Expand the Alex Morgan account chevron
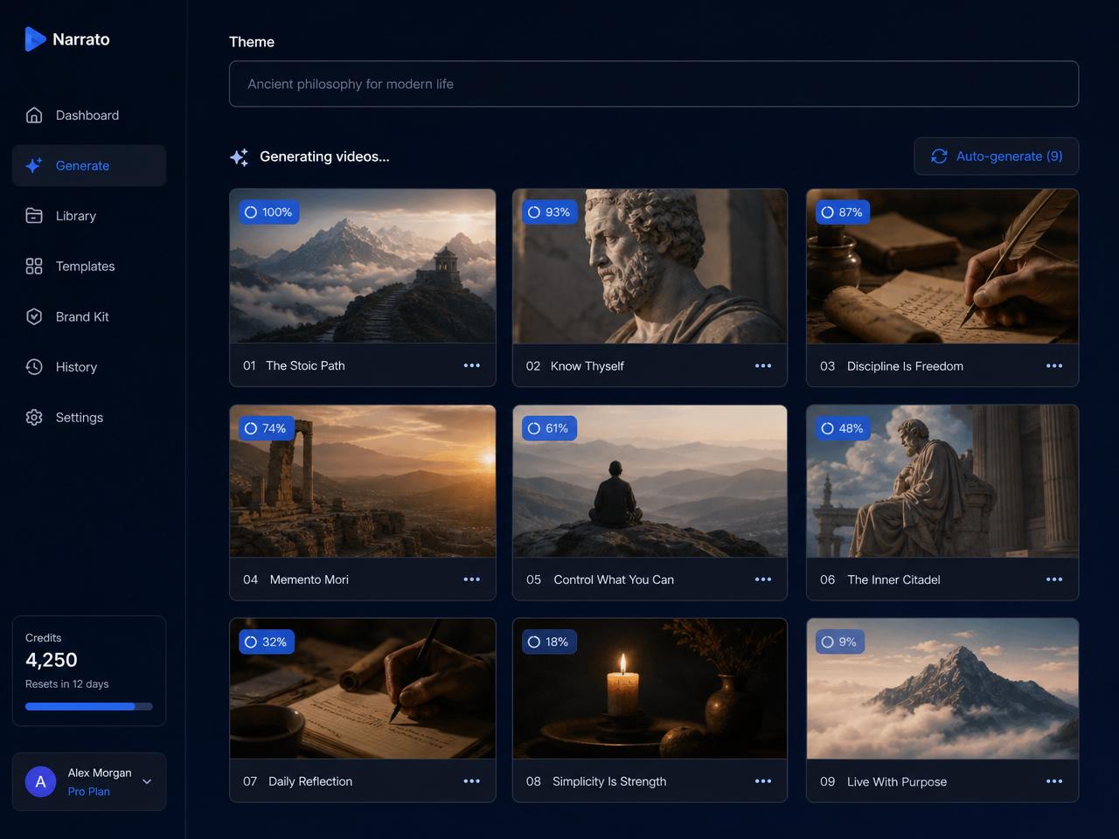Screen dimensions: 1119x839 click(147, 782)
